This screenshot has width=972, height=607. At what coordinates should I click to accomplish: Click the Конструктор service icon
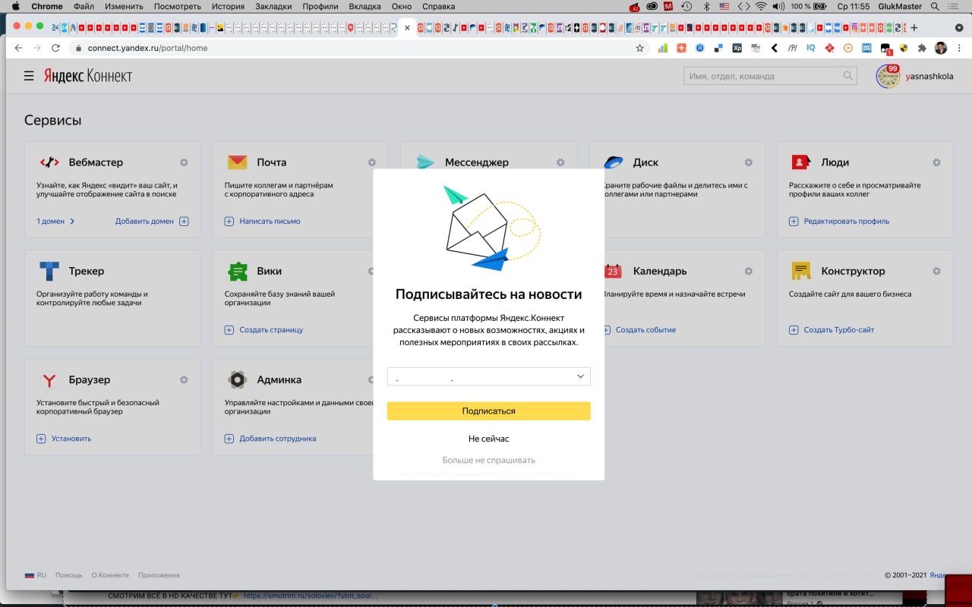tap(801, 271)
